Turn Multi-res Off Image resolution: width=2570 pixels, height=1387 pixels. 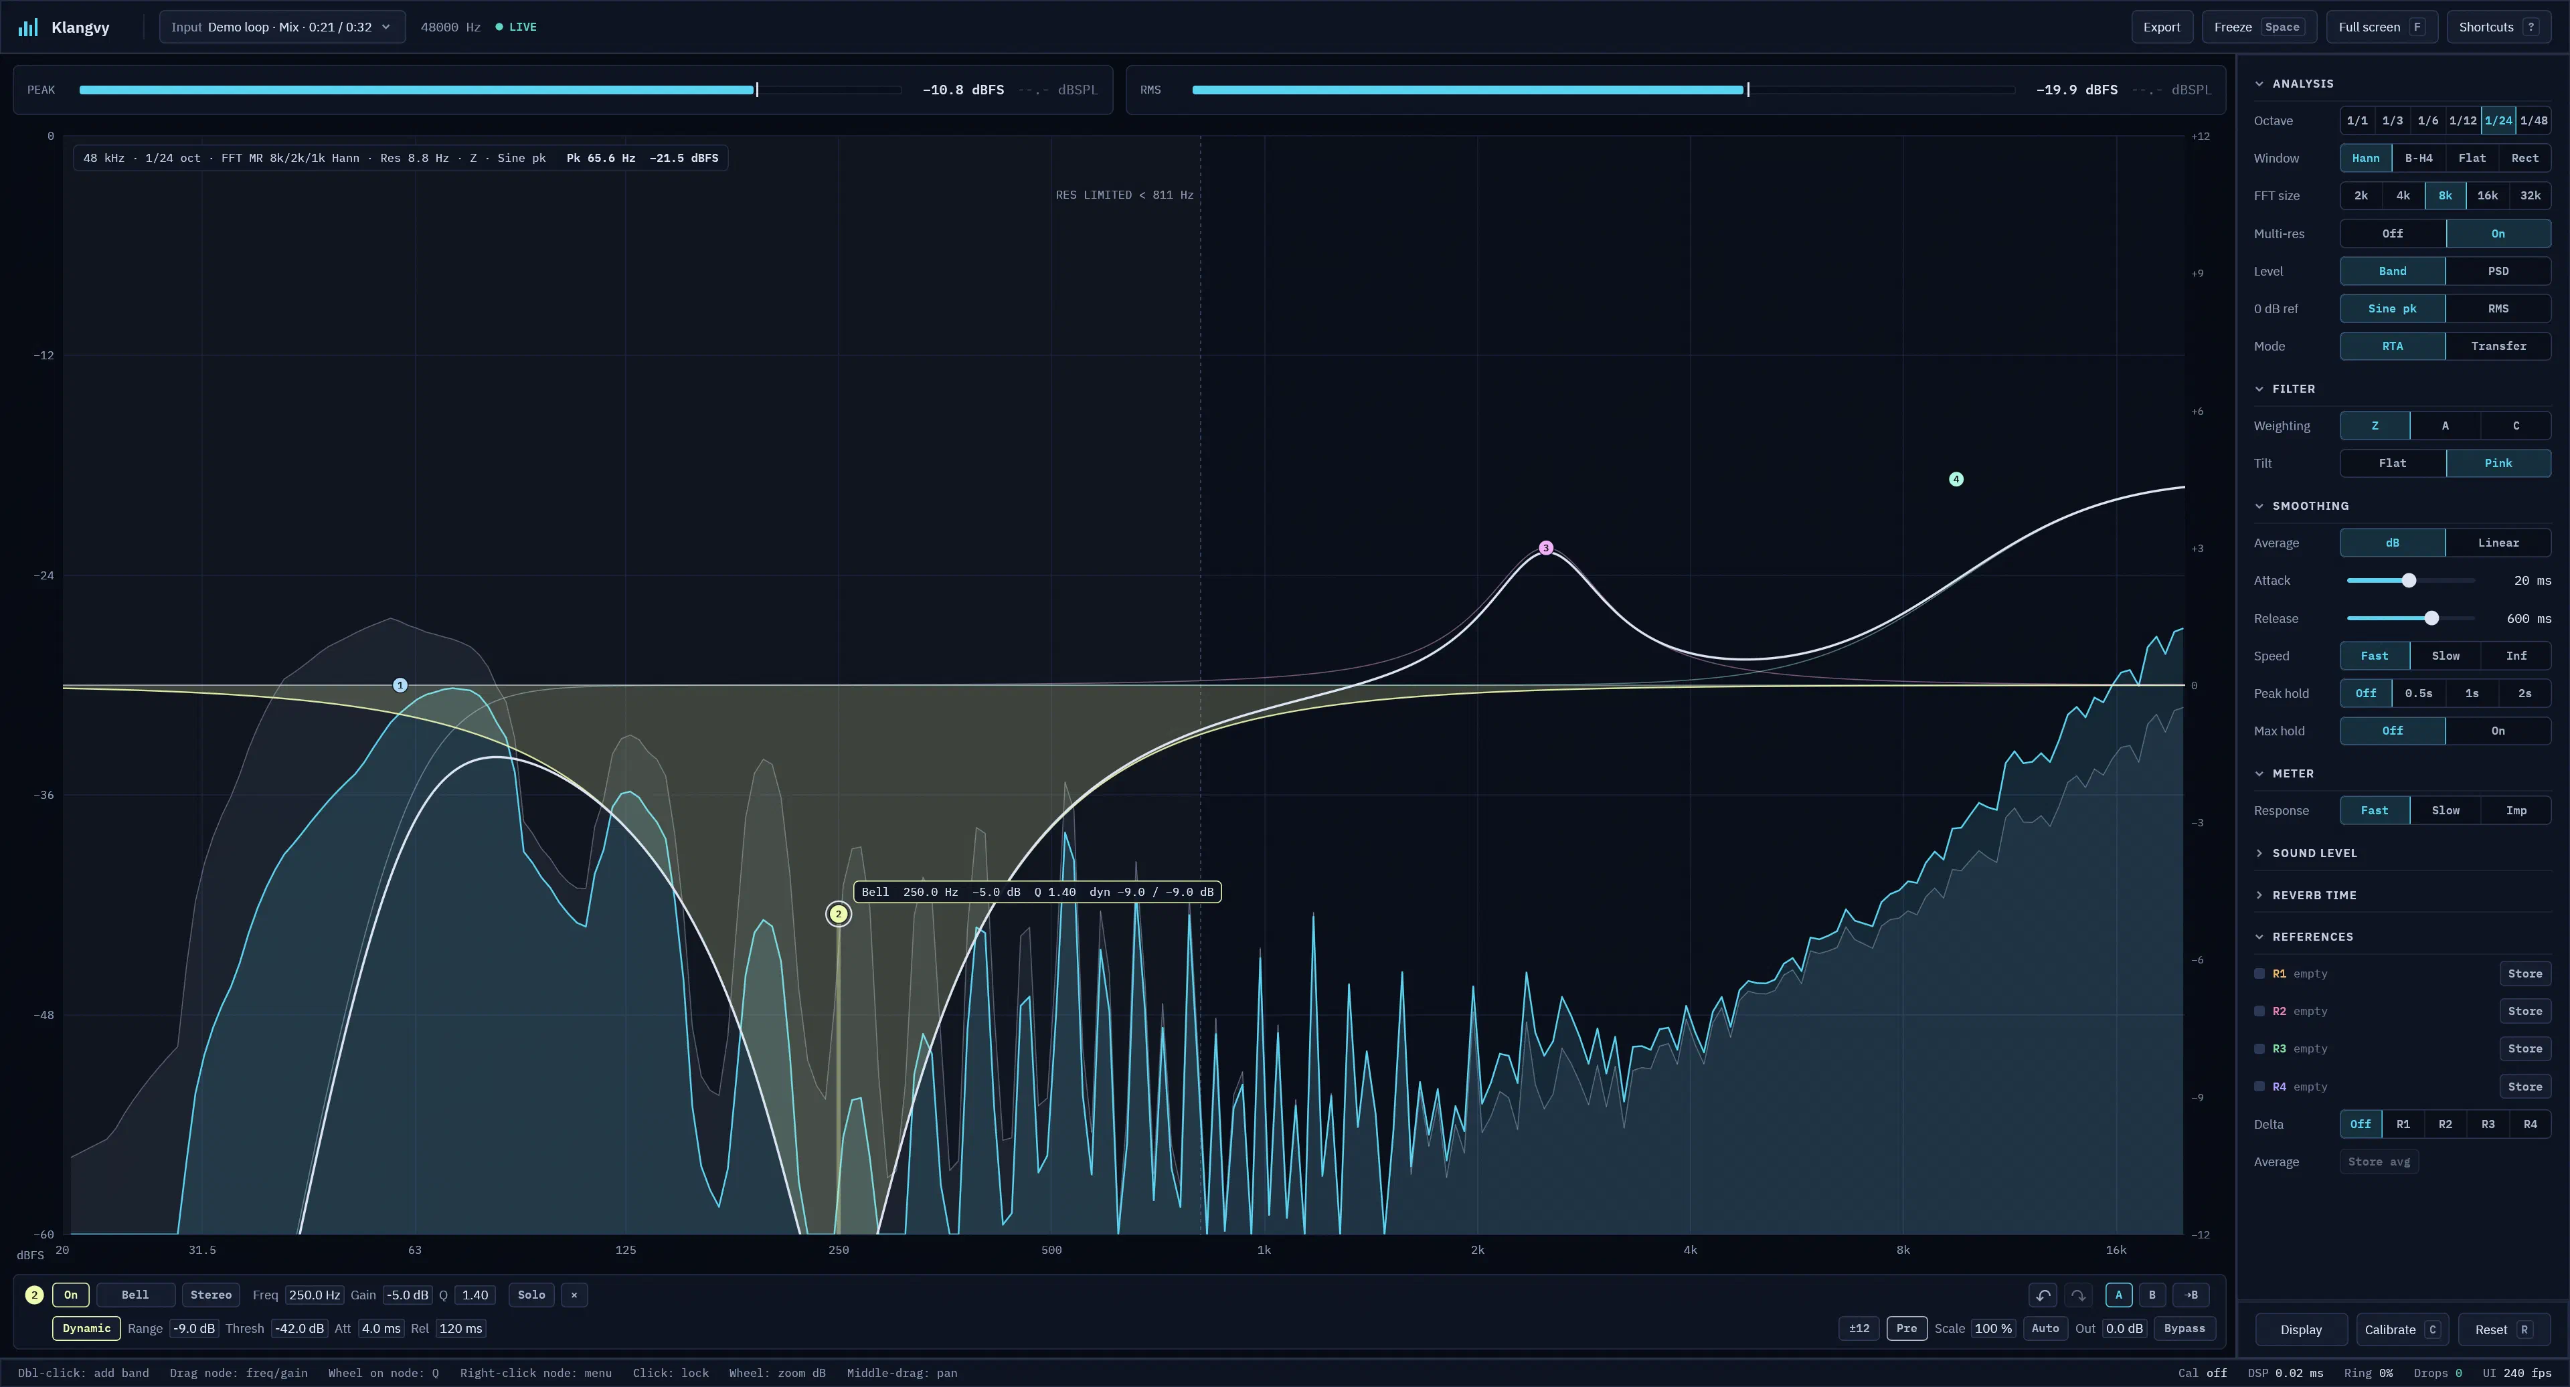pyautogui.click(x=2393, y=234)
